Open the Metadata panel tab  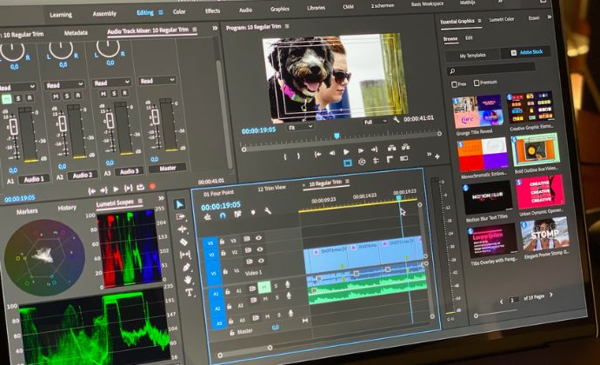76,33
